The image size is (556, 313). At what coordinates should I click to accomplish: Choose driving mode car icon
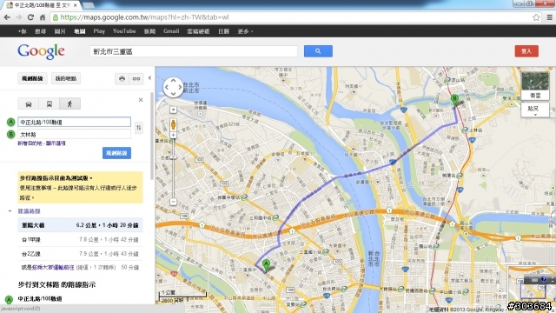(x=29, y=104)
